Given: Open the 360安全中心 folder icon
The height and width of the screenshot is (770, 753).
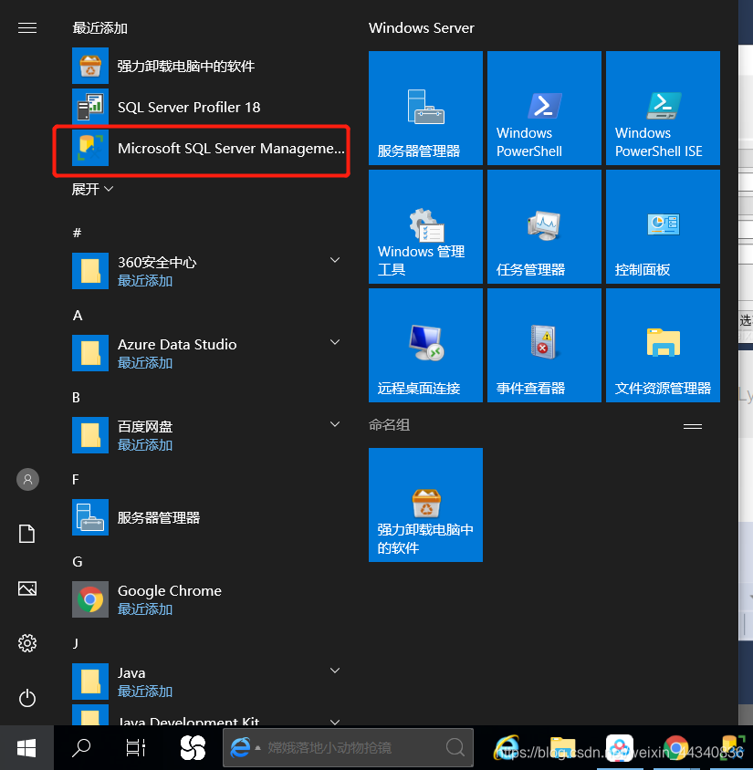Looking at the screenshot, I should click(x=90, y=271).
